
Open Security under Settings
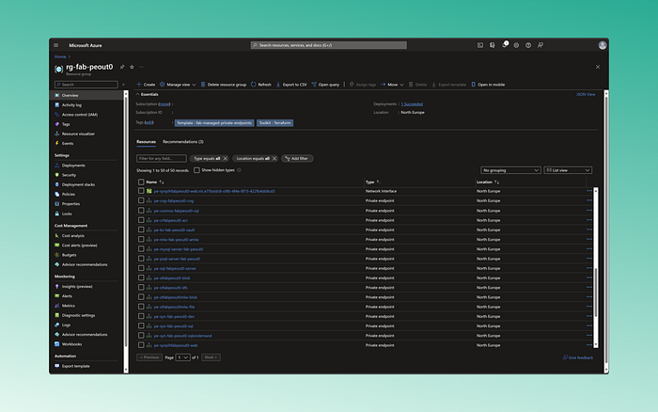click(69, 175)
